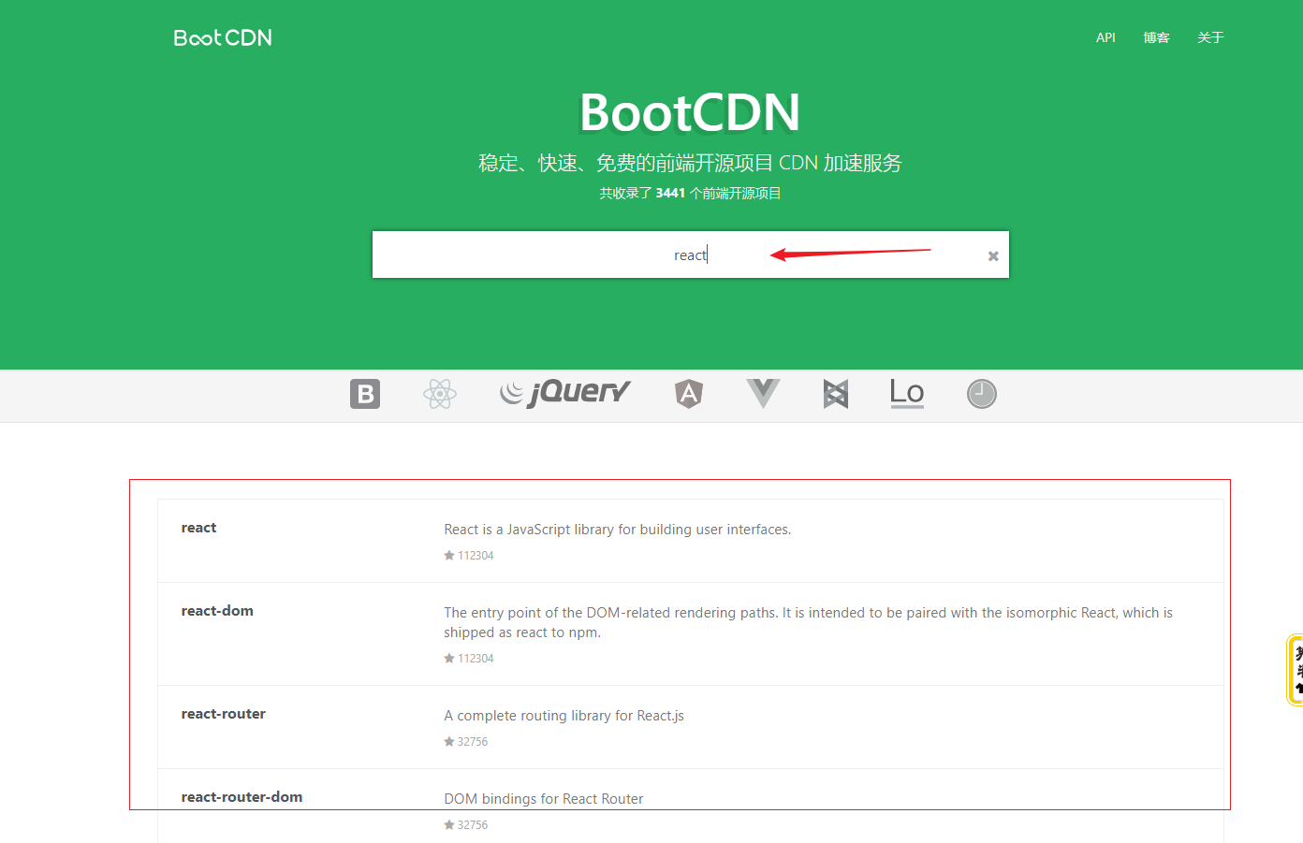
Task: Click the star icon in react-router row
Action: pyautogui.click(x=449, y=742)
